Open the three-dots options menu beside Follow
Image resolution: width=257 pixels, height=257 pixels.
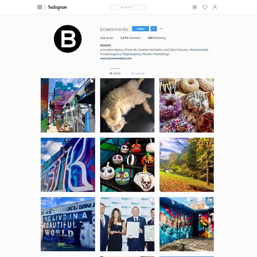tap(161, 29)
